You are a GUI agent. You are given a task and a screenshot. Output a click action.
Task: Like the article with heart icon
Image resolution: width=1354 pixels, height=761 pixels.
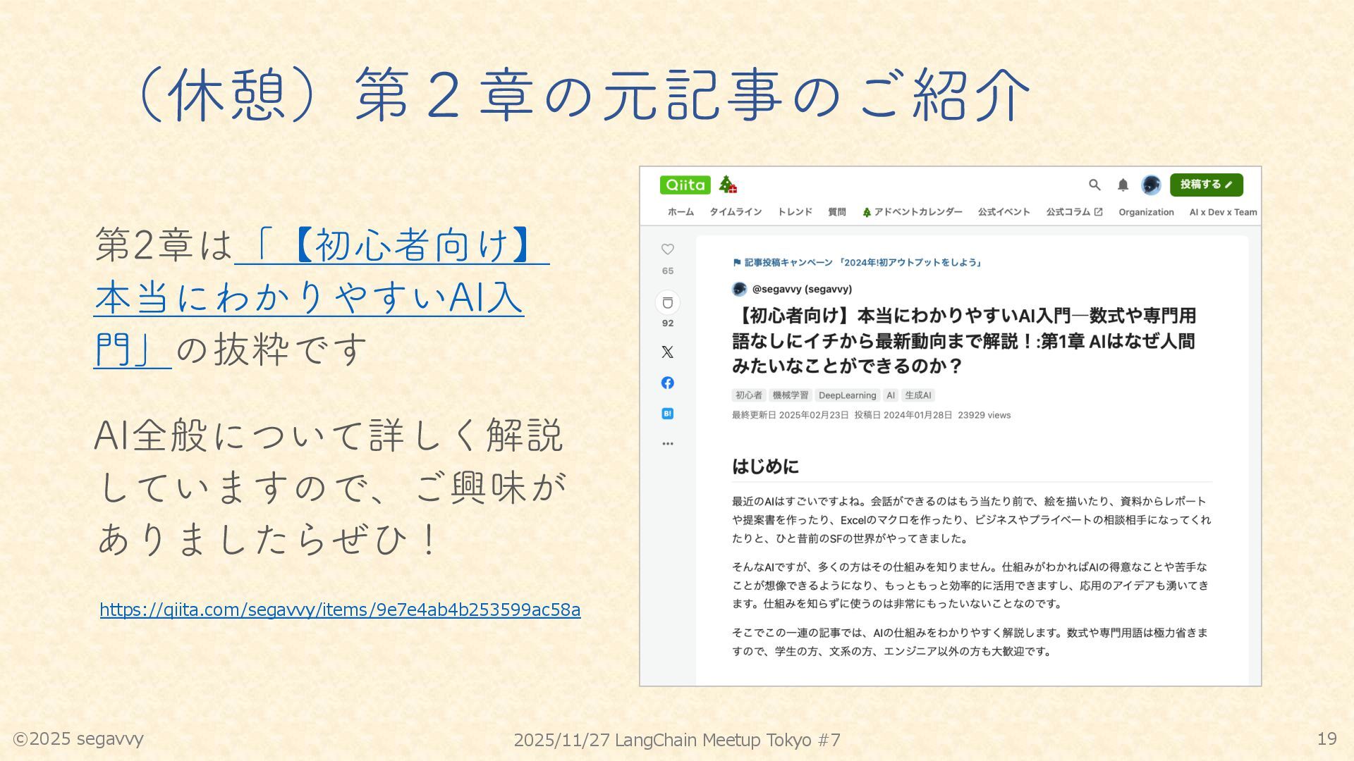pyautogui.click(x=667, y=249)
